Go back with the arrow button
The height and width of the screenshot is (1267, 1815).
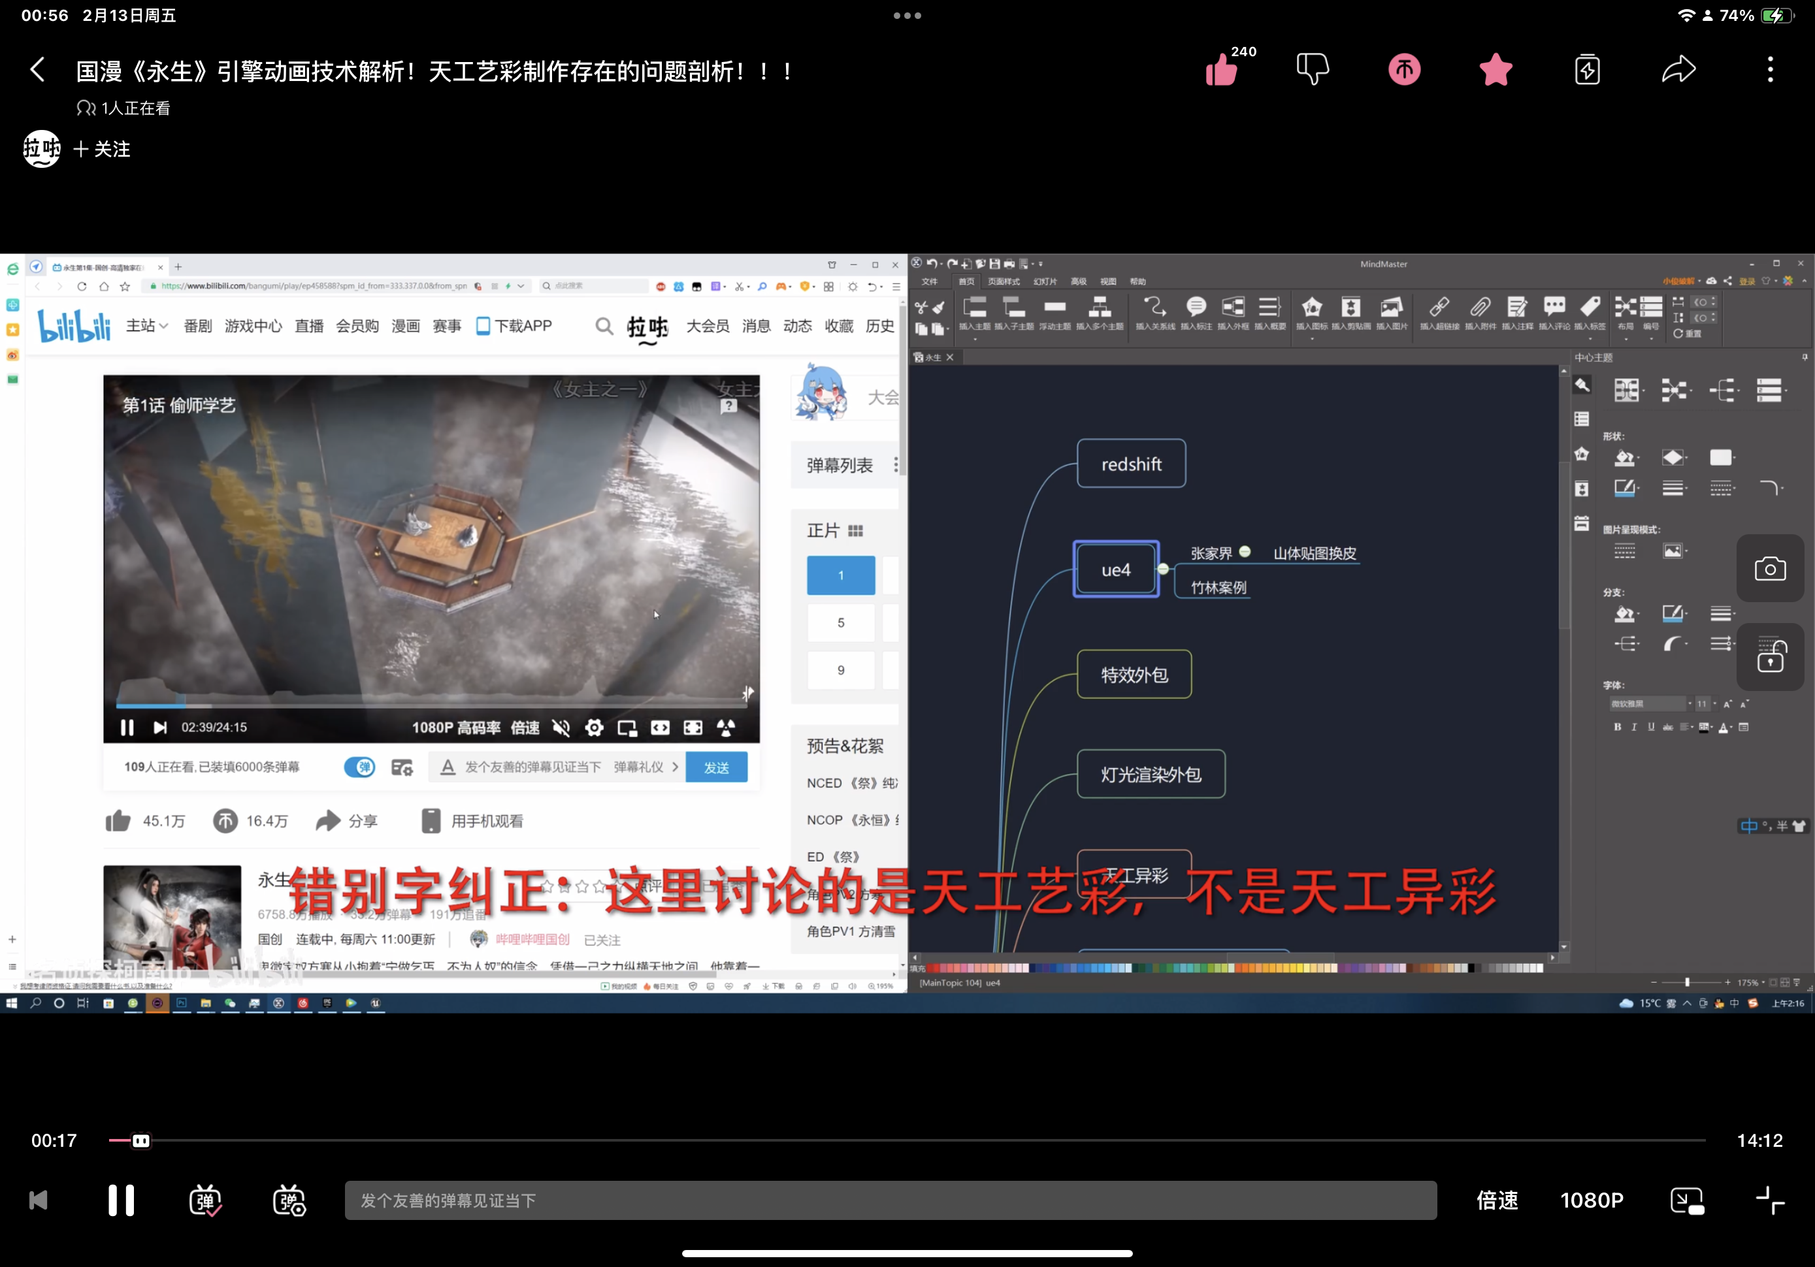(x=37, y=70)
